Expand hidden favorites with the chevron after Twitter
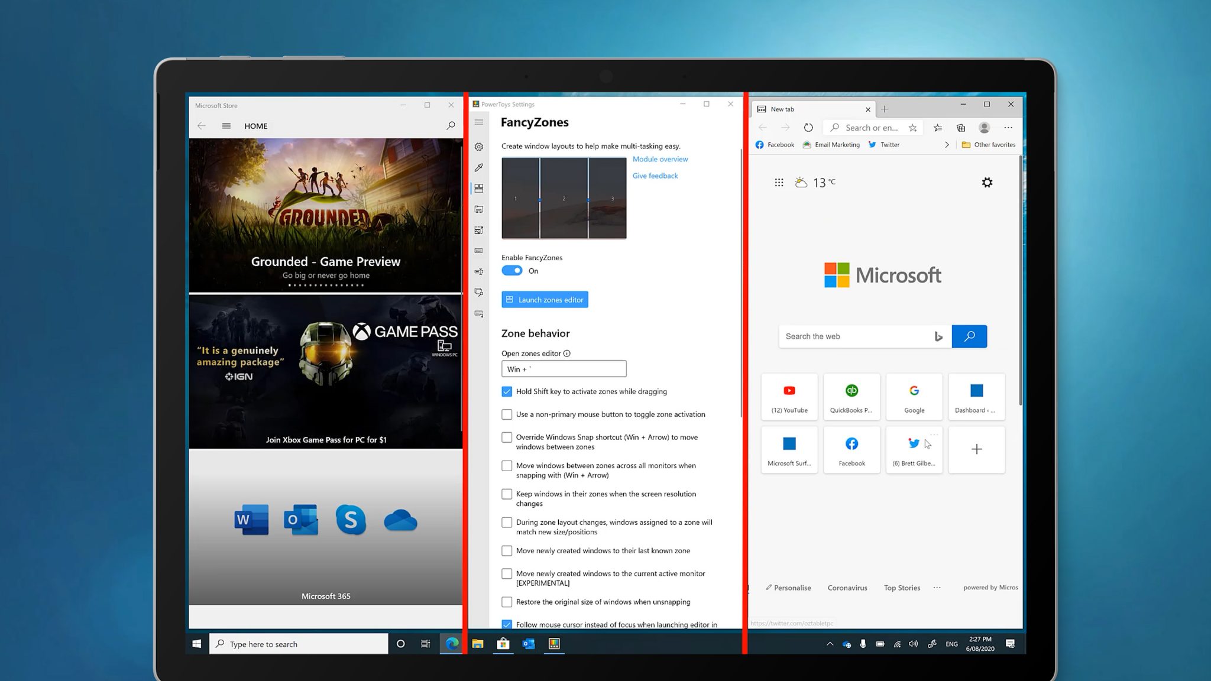Image resolution: width=1211 pixels, height=681 pixels. click(x=947, y=144)
